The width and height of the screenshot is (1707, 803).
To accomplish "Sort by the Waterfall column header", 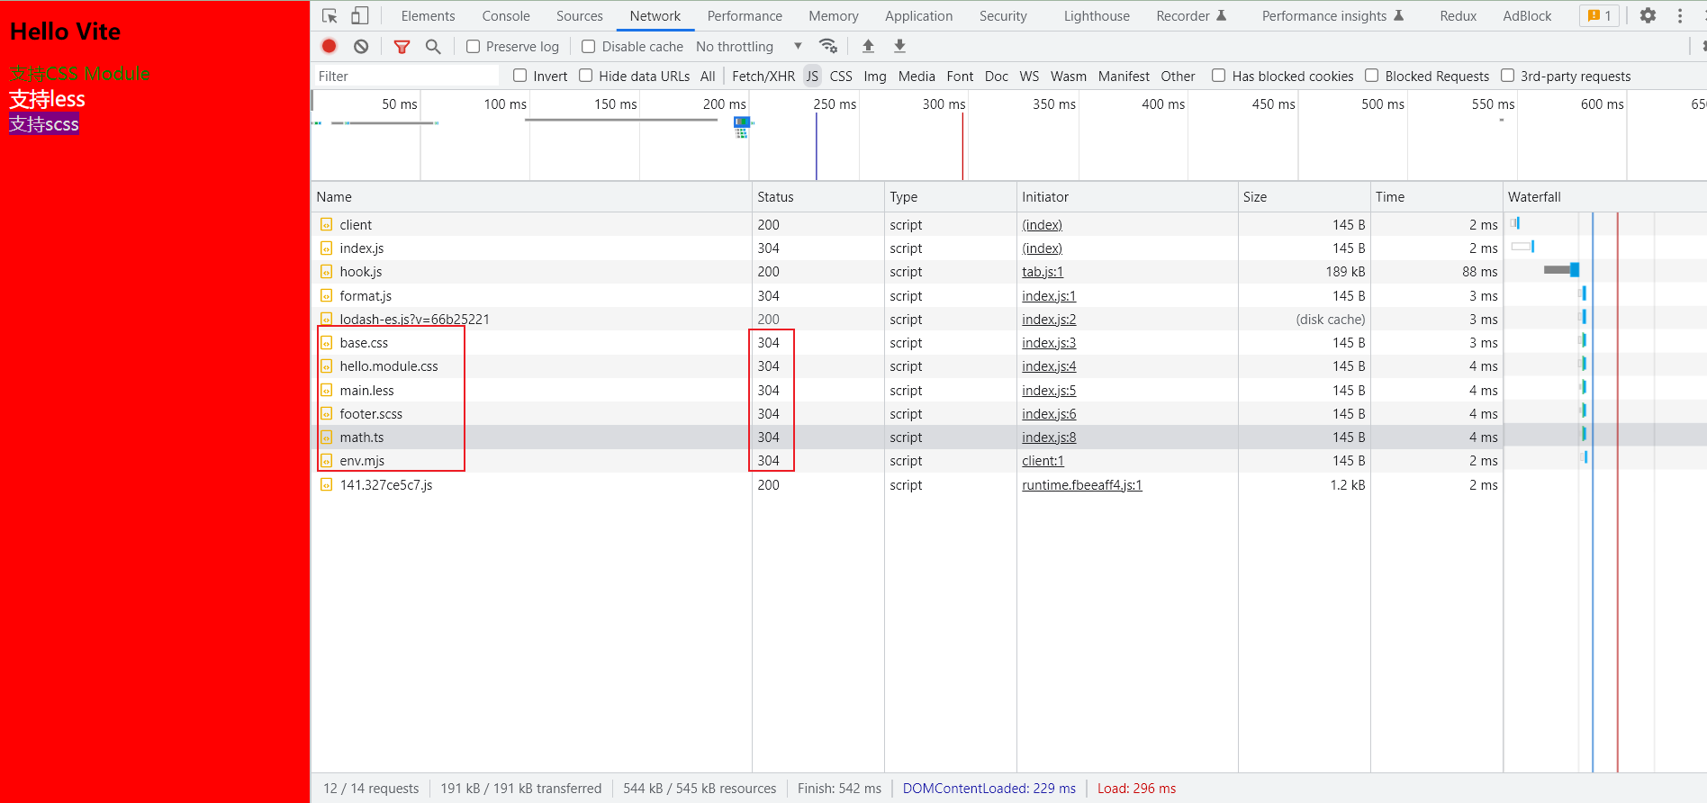I will (1604, 197).
